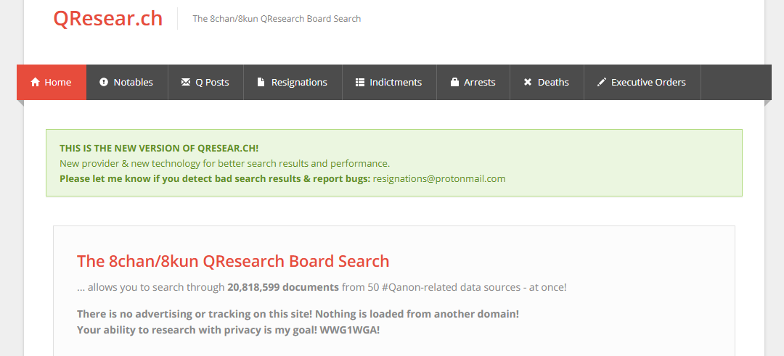
Task: Click the lock icon beside Arrests
Action: [454, 83]
